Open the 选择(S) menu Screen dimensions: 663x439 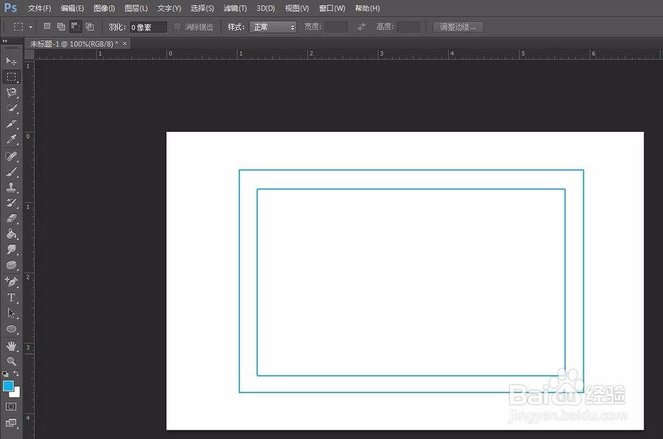202,8
